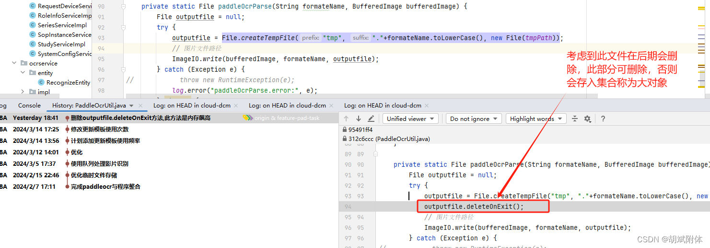Image resolution: width=710 pixels, height=248 pixels.
Task: Click log.error statement in the editor
Action: (245, 90)
